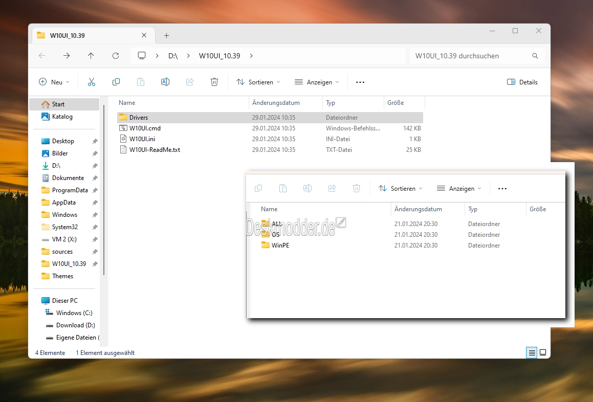Open the three-dots more options in main toolbar
This screenshot has height=402, width=593.
tap(360, 82)
